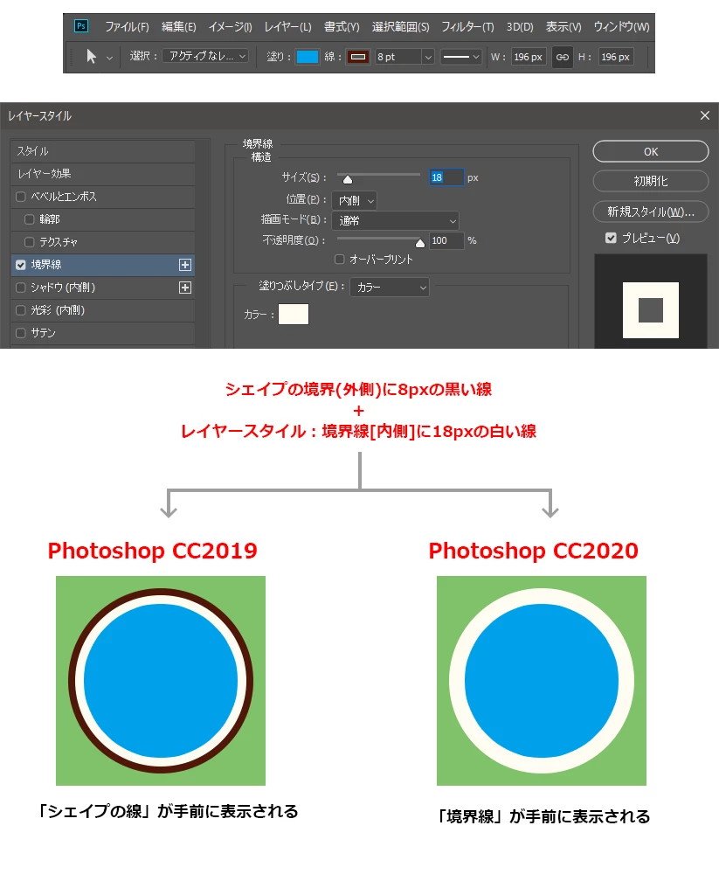Open the イメージ(I) menu
The height and width of the screenshot is (874, 719).
pyautogui.click(x=230, y=26)
